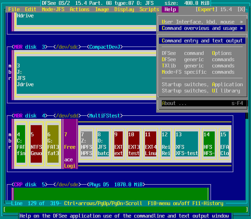Viewport: 251px width, 219px height.
Task: Click the green command entry field
Action: coord(125,209)
